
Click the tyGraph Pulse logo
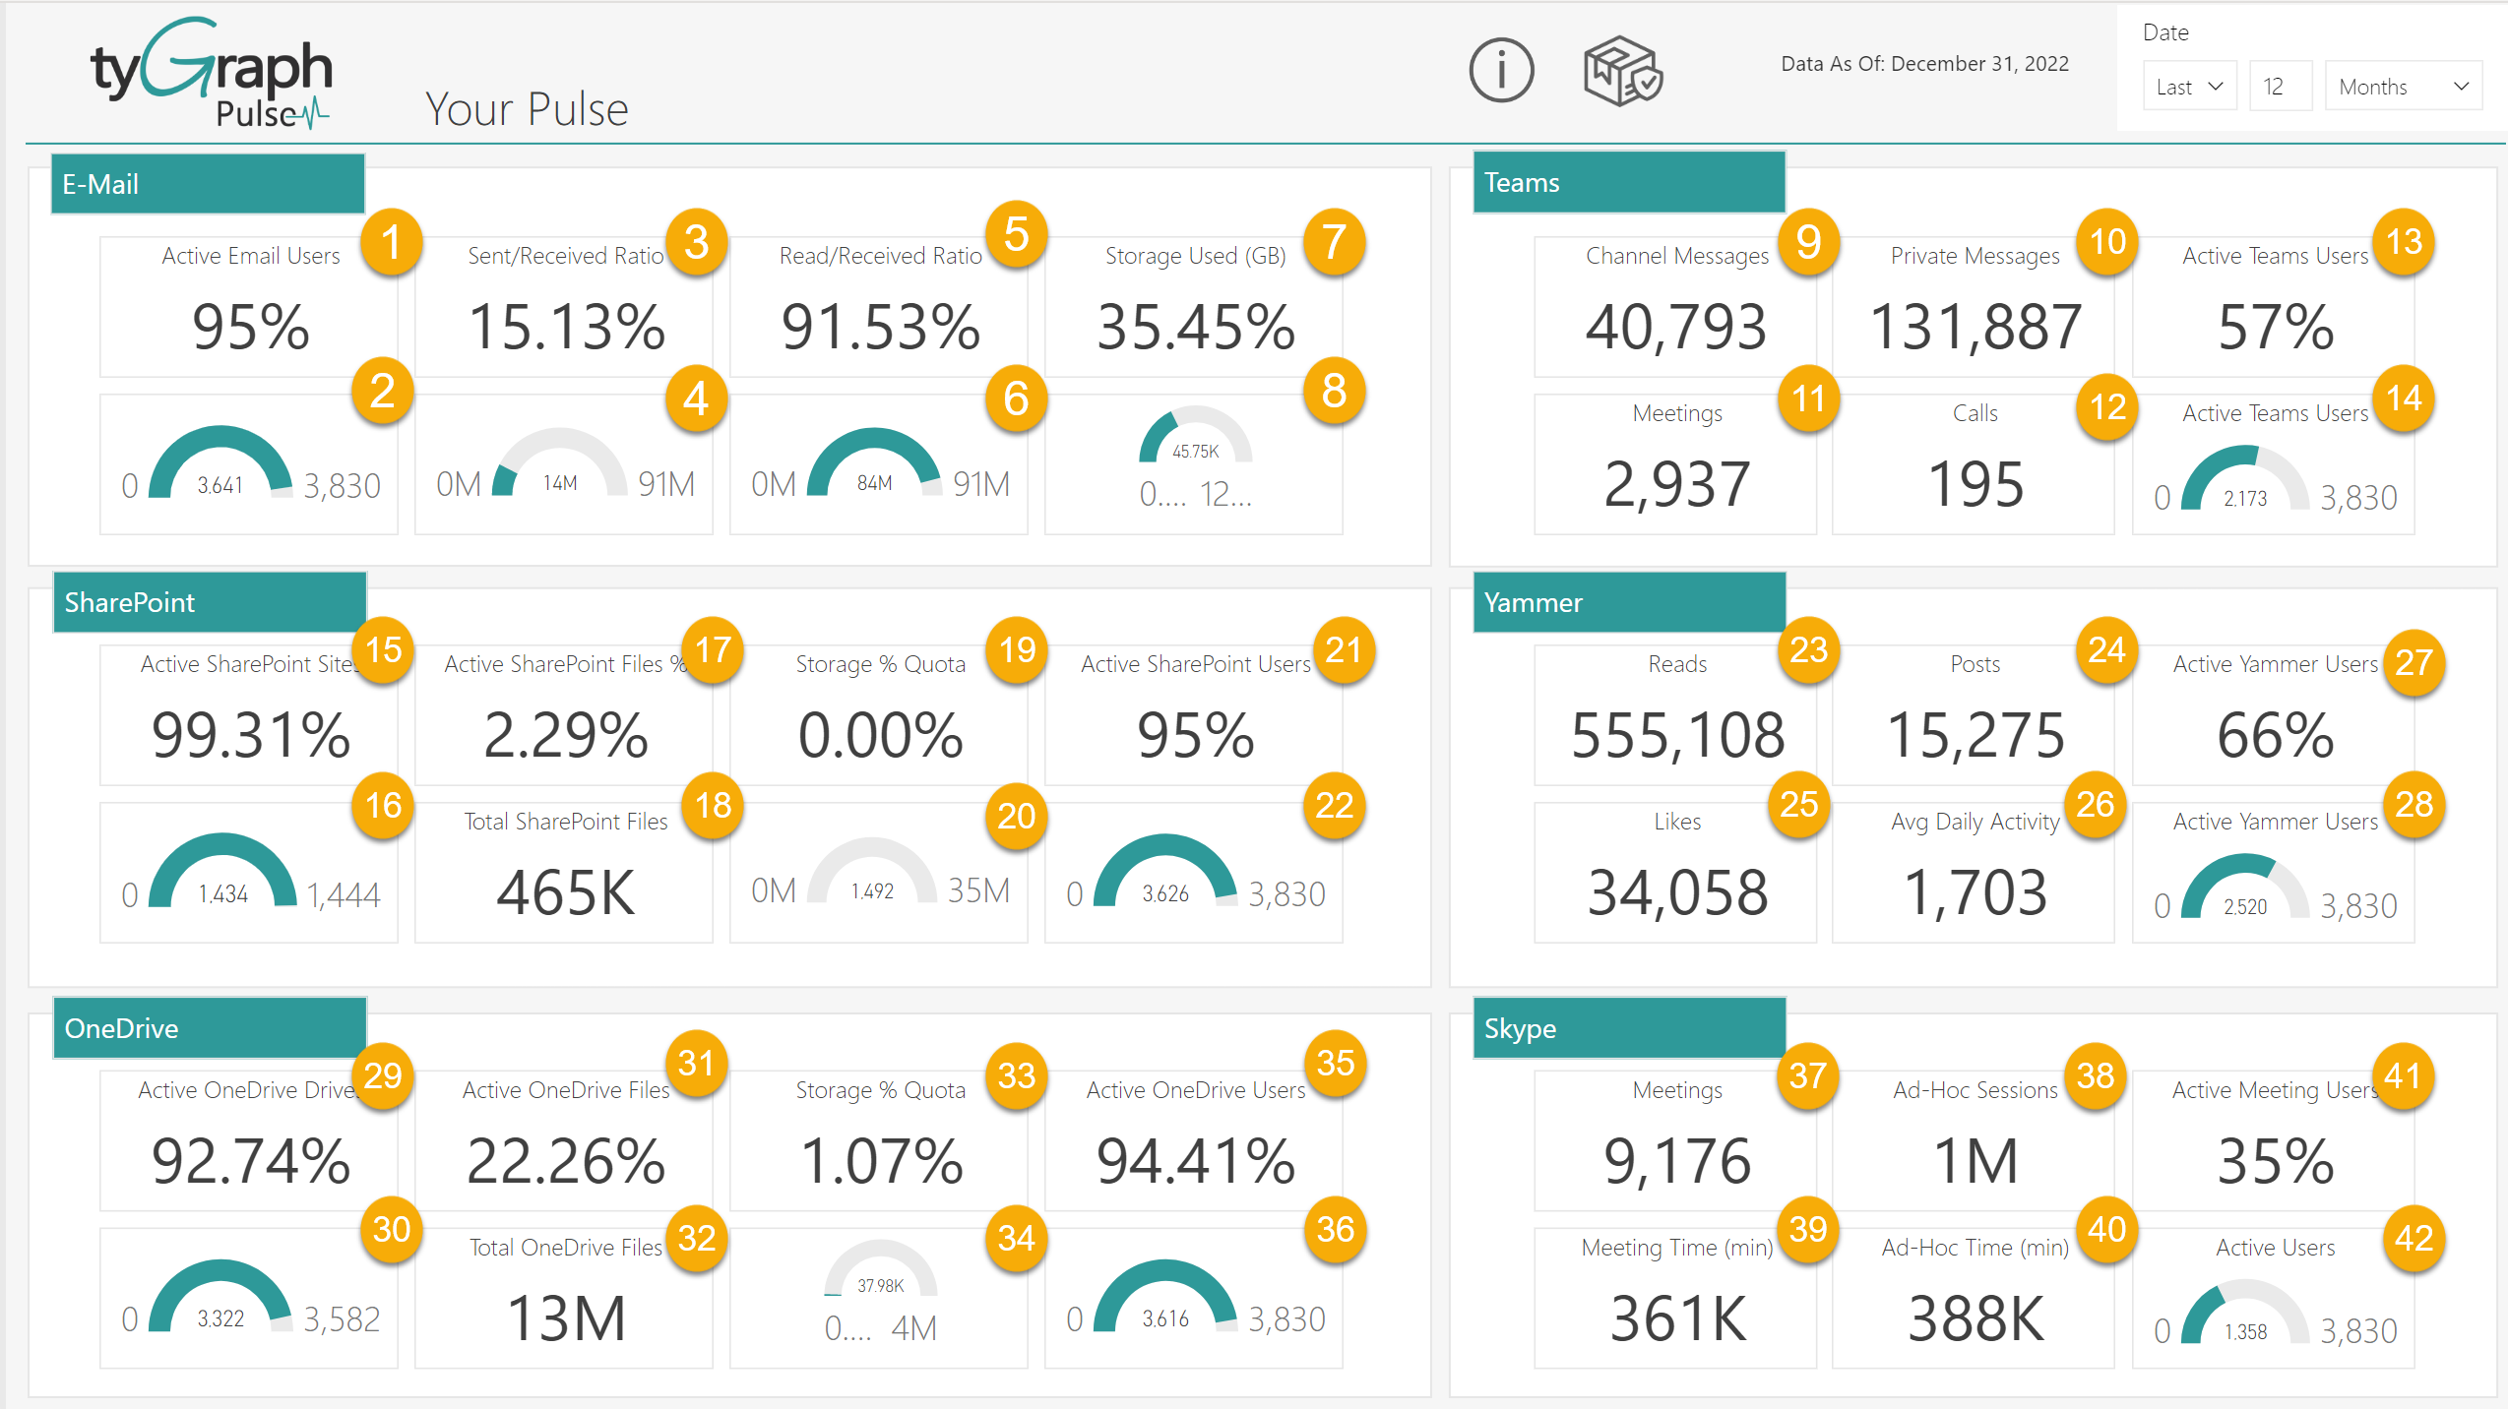211,74
